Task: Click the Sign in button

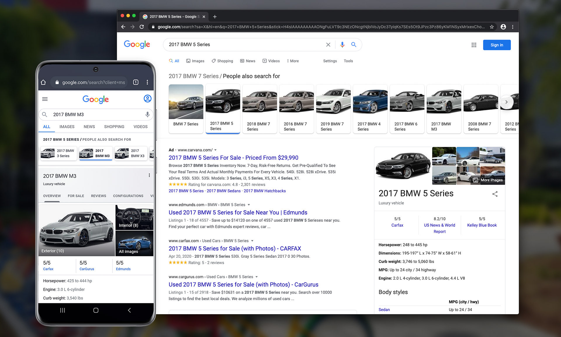Action: (x=497, y=45)
